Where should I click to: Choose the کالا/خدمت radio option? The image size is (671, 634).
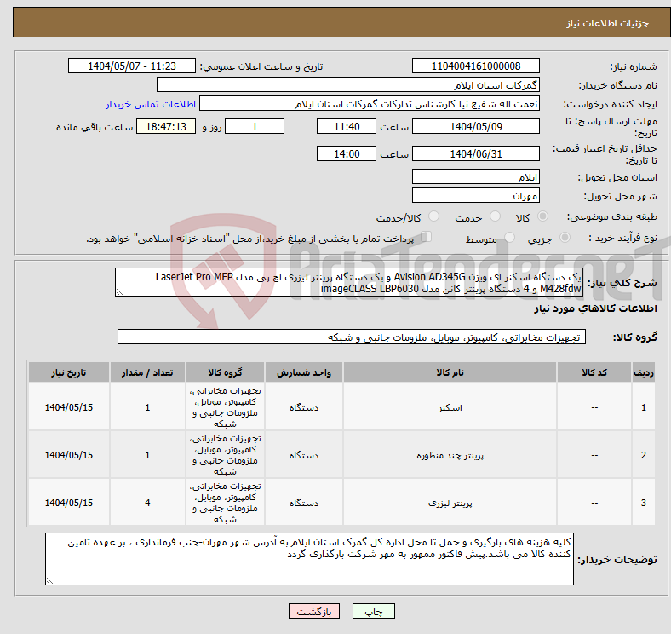point(434,218)
